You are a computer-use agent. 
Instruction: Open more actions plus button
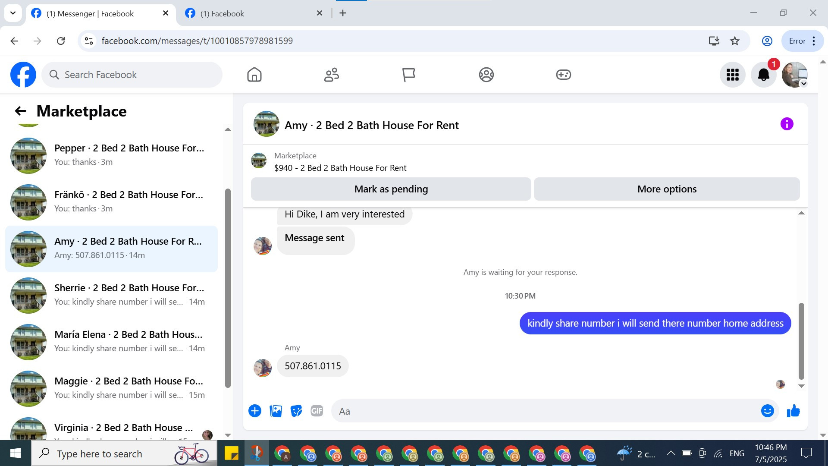point(255,411)
